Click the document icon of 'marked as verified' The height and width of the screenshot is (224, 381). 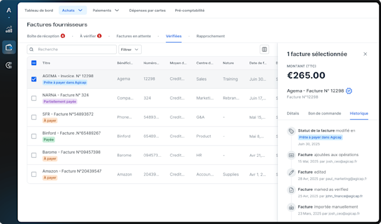tap(291, 190)
